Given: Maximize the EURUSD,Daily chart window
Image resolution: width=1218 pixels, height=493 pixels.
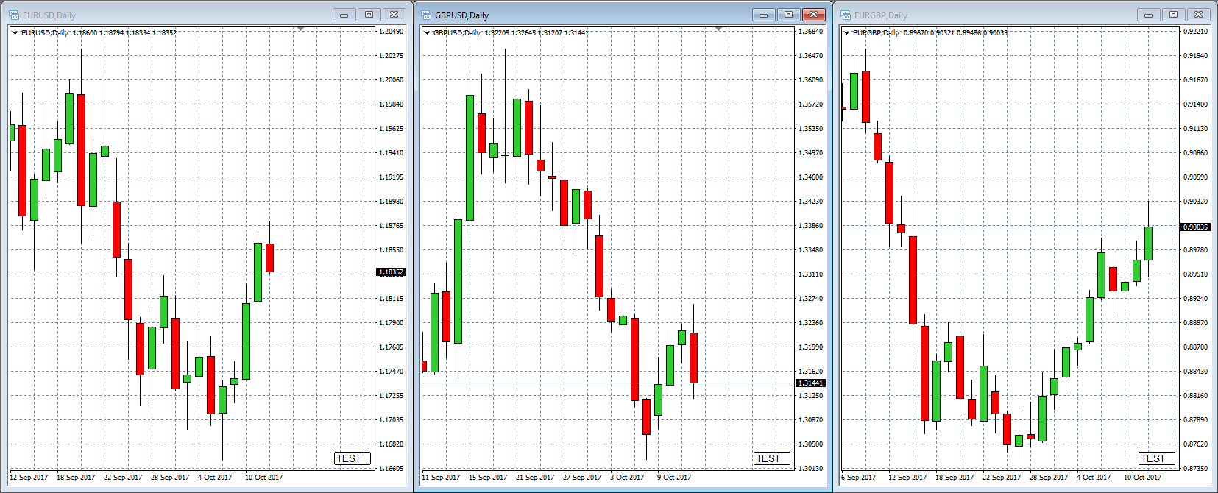Looking at the screenshot, I should (x=369, y=15).
